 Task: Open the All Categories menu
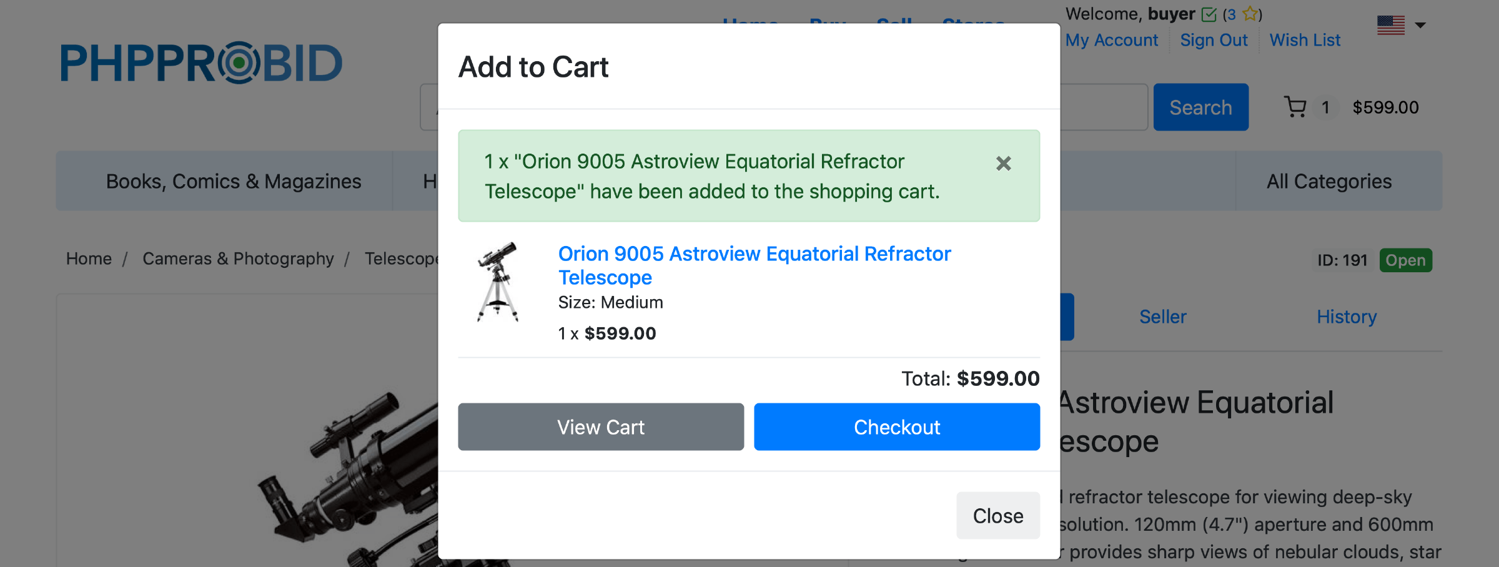[1328, 181]
